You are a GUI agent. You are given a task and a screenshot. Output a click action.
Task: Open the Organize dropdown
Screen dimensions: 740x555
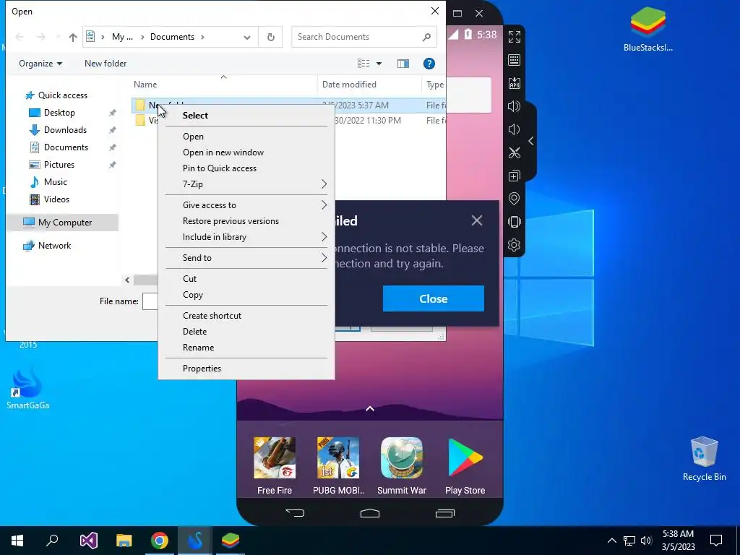40,64
